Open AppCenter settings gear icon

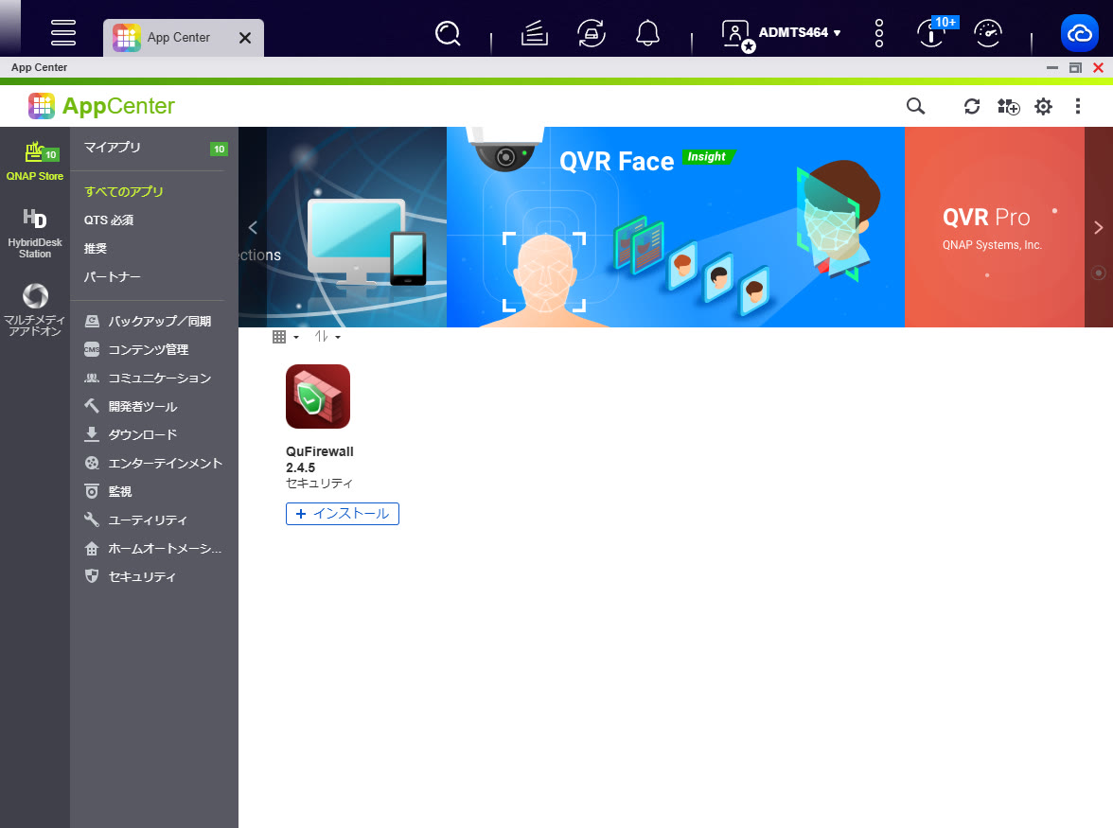pyautogui.click(x=1043, y=106)
